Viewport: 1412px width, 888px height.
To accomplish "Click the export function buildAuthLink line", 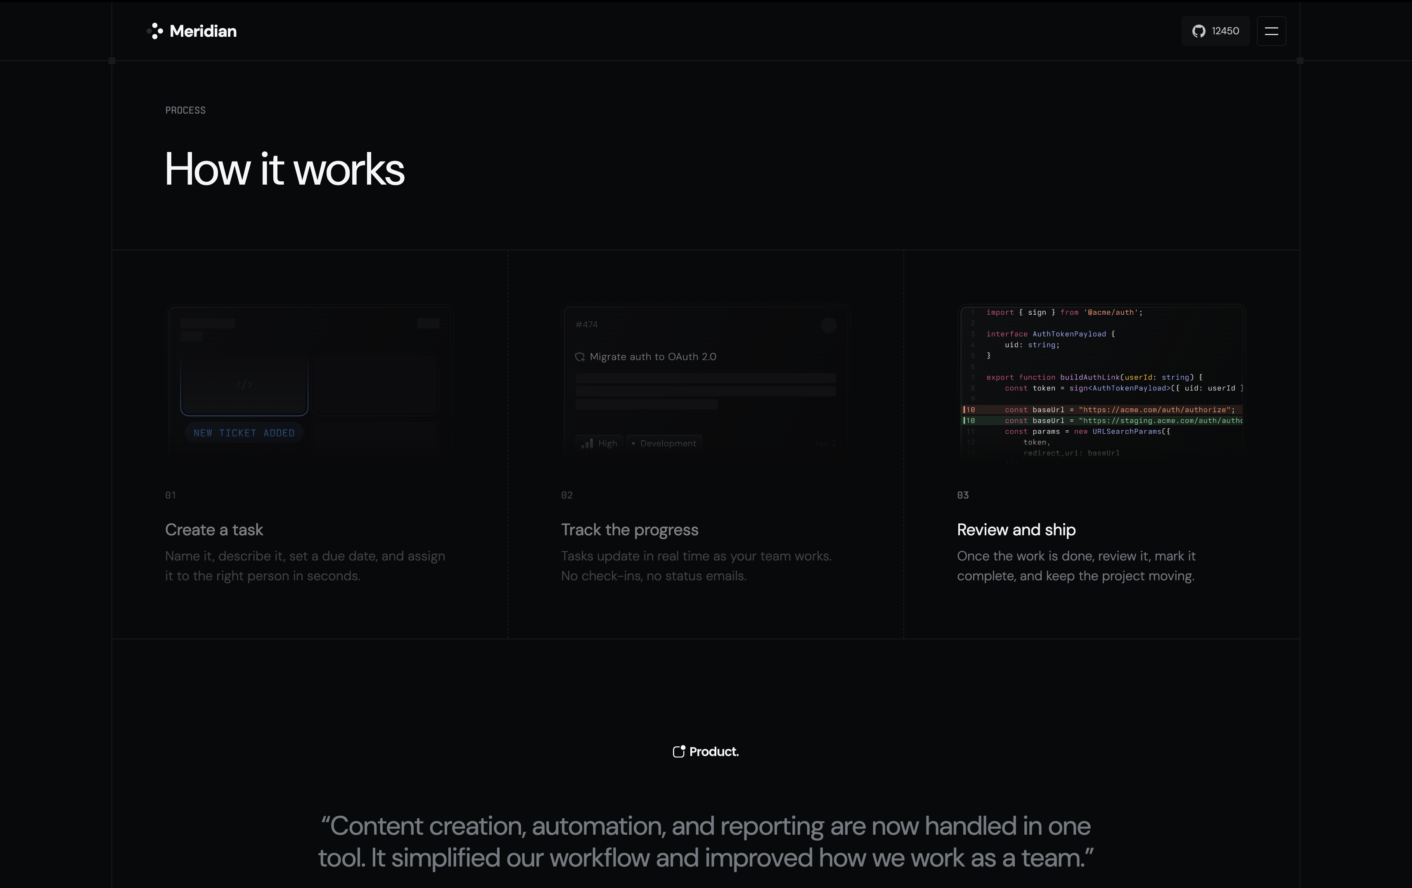I will pos(1094,377).
